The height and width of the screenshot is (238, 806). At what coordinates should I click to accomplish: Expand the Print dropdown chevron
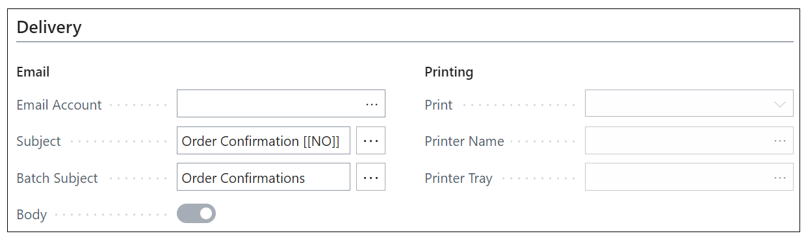780,104
